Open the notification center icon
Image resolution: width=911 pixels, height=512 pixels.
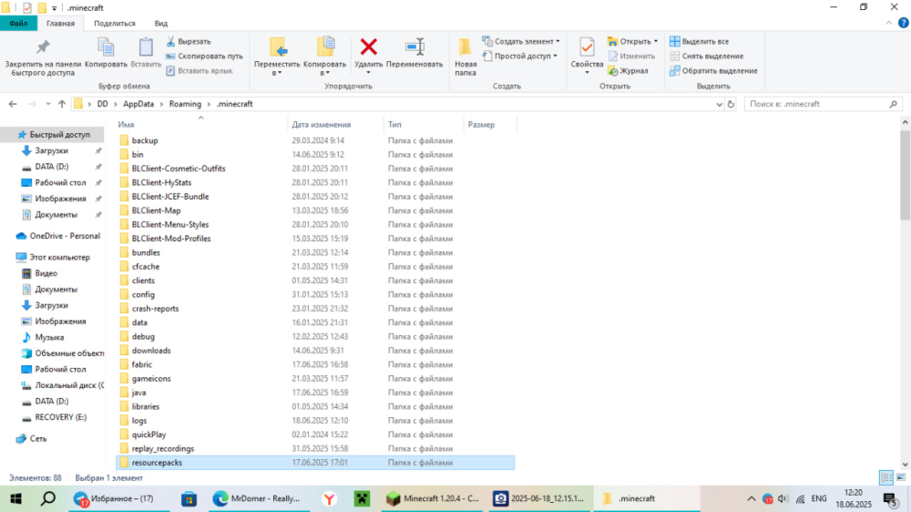point(891,498)
